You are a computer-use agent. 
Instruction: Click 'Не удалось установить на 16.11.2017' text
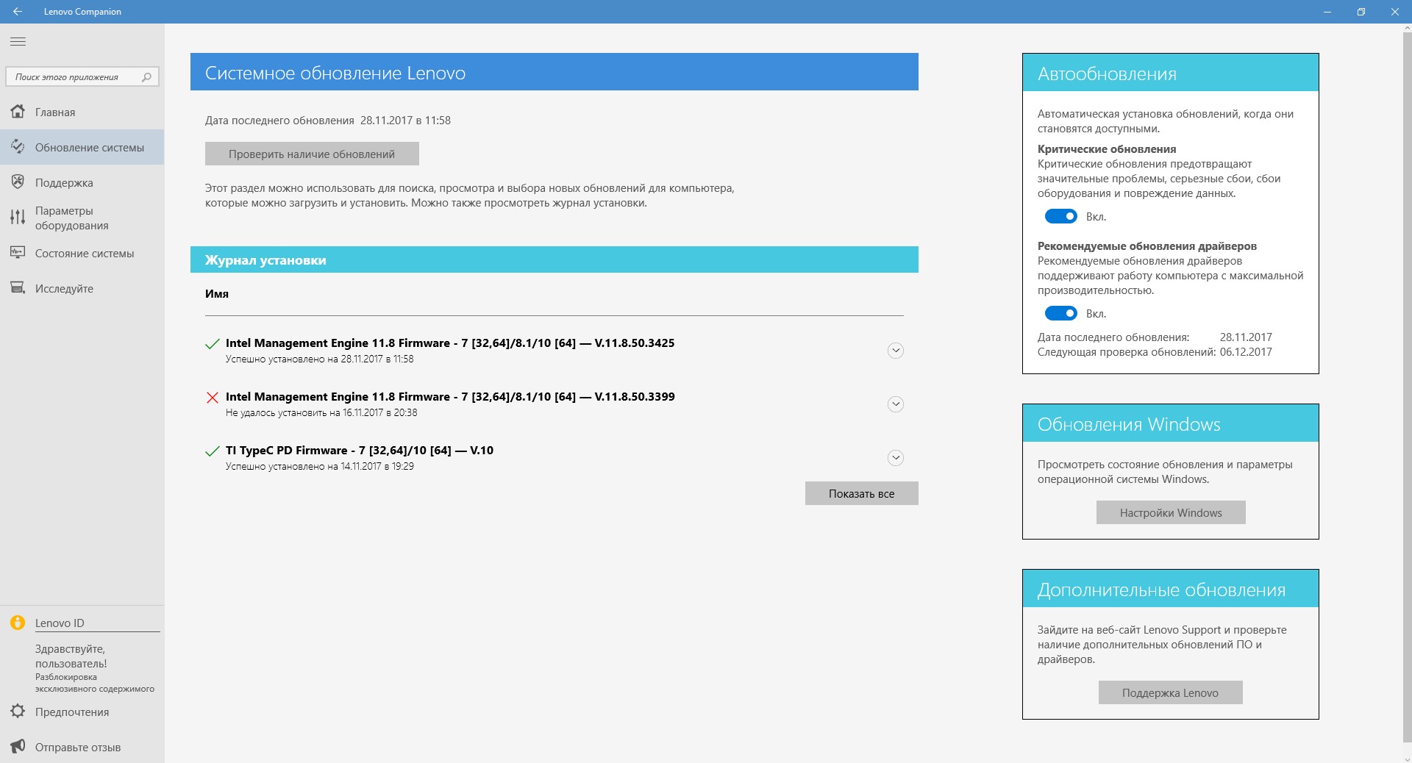pyautogui.click(x=321, y=413)
